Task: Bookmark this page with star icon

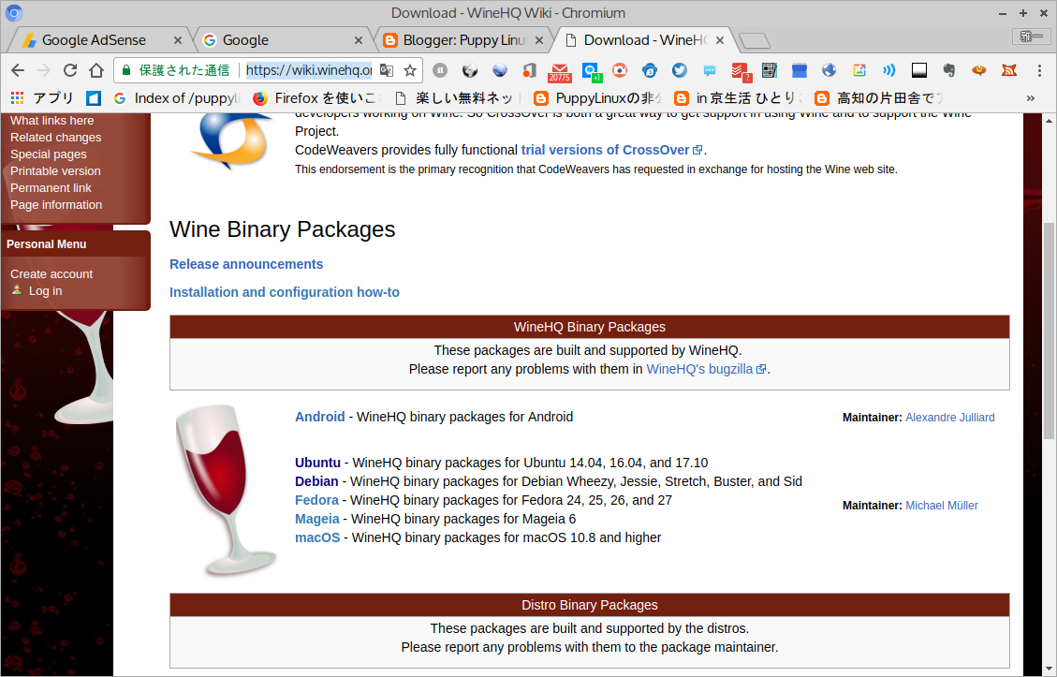Action: [x=410, y=70]
